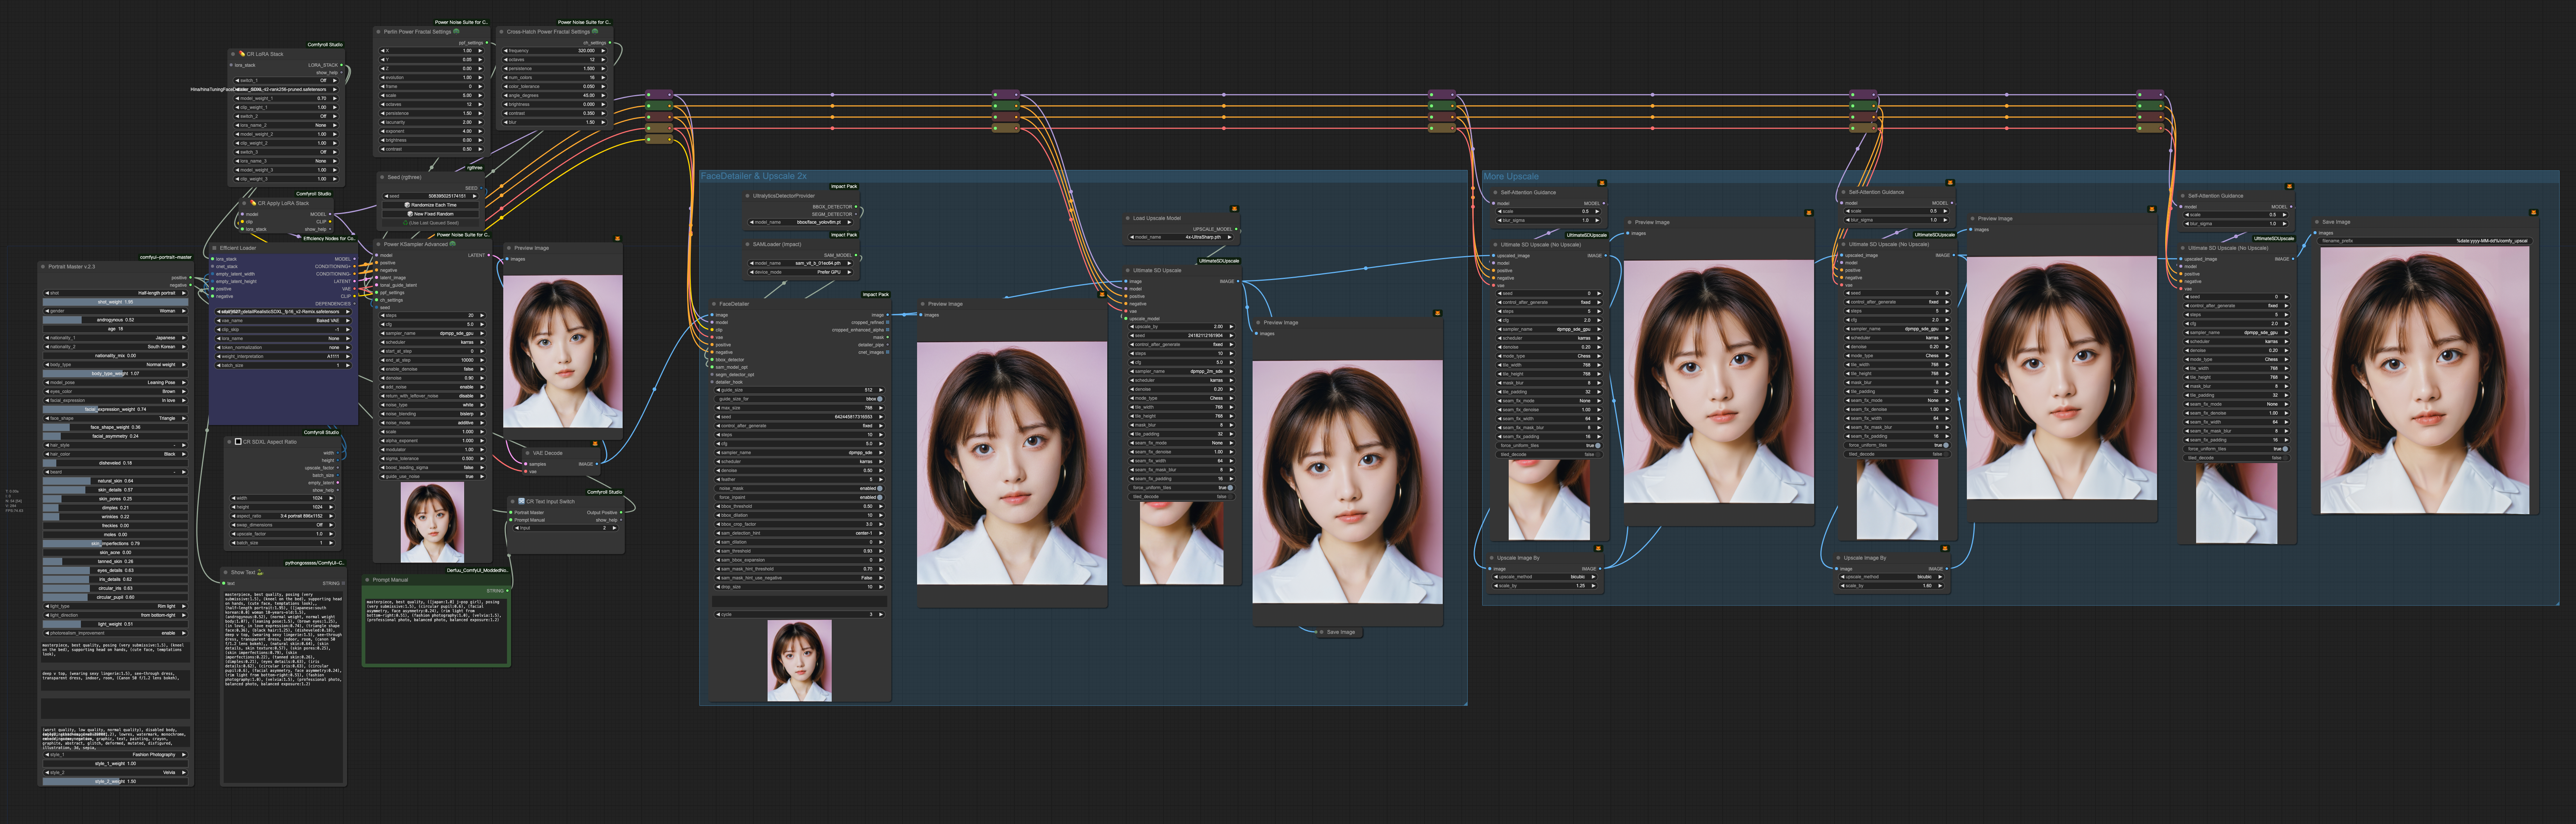Toggle force_inpaint switch in FaceDetailer
Image resolution: width=2576 pixels, height=824 pixels.
pyautogui.click(x=880, y=497)
